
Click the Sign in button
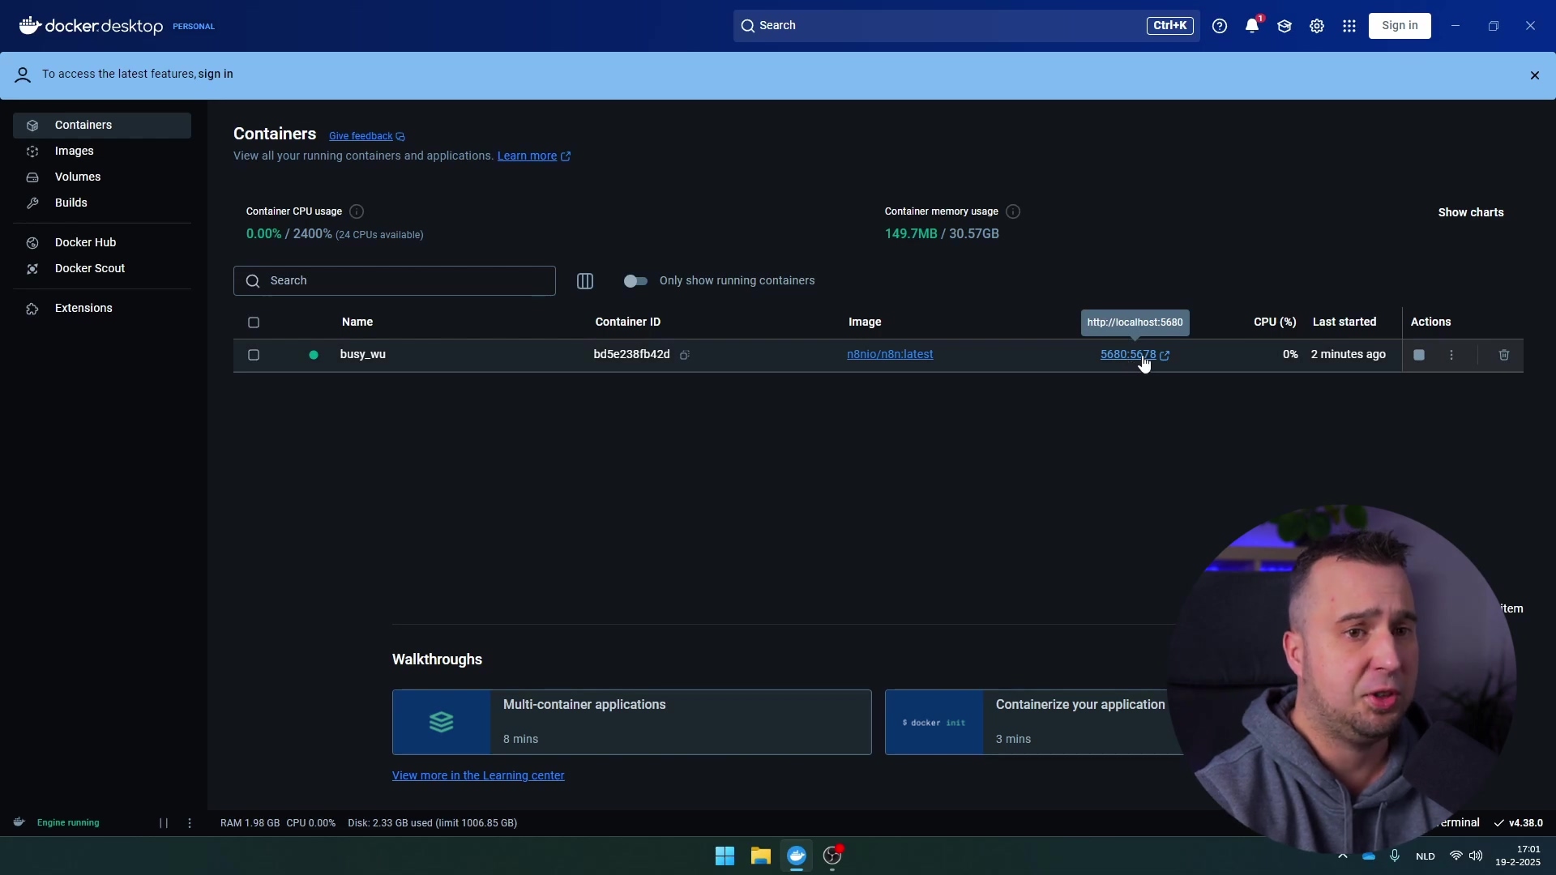1400,26
